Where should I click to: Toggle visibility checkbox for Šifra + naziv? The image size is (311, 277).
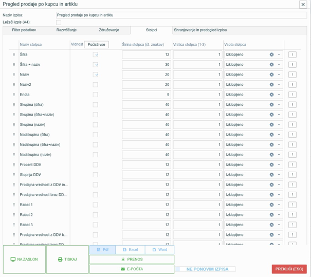pos(96,65)
